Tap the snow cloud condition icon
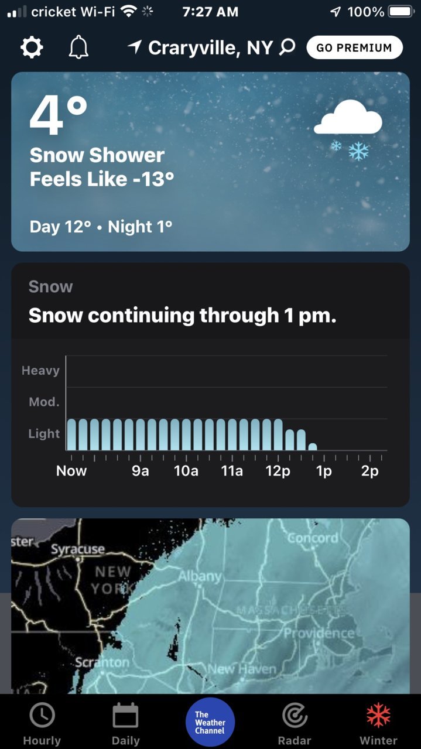This screenshot has height=749, width=421. (348, 129)
